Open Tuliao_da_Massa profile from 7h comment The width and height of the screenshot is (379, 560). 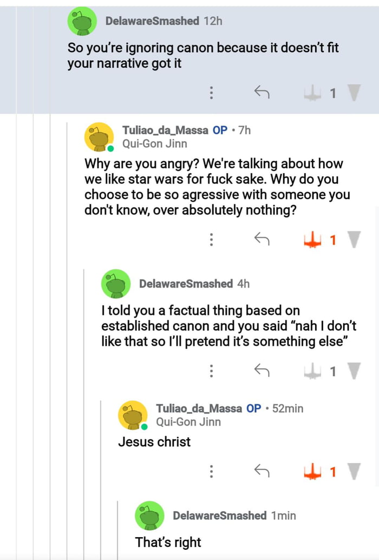coord(167,130)
